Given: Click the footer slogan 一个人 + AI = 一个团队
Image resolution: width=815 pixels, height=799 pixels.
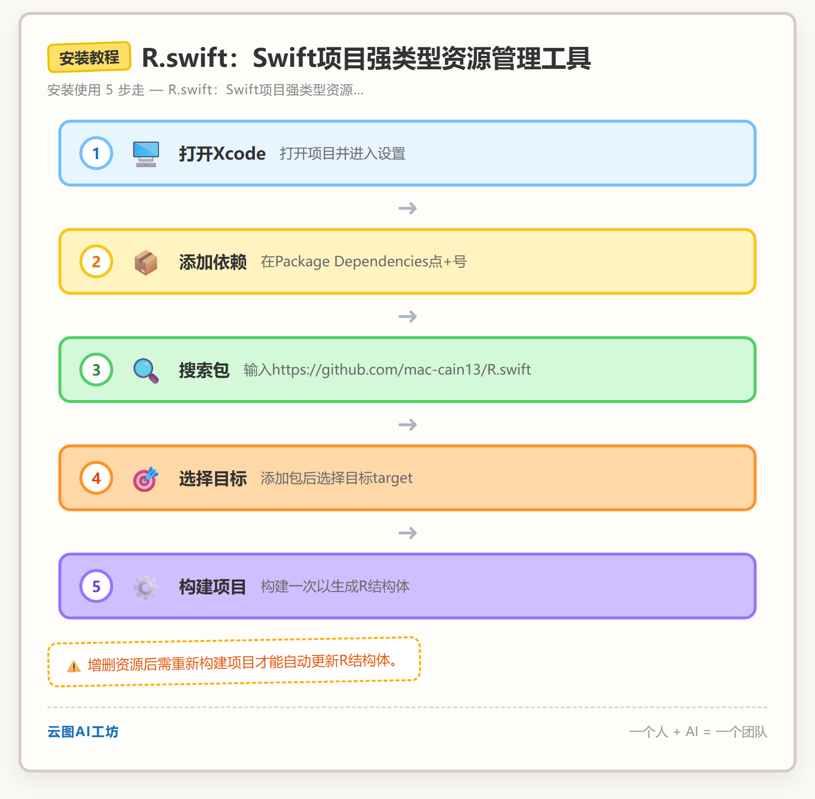Looking at the screenshot, I should 698,732.
